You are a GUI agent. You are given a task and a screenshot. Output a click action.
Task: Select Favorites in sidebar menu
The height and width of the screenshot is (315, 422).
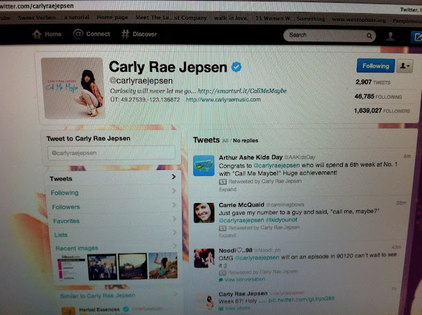[113, 221]
